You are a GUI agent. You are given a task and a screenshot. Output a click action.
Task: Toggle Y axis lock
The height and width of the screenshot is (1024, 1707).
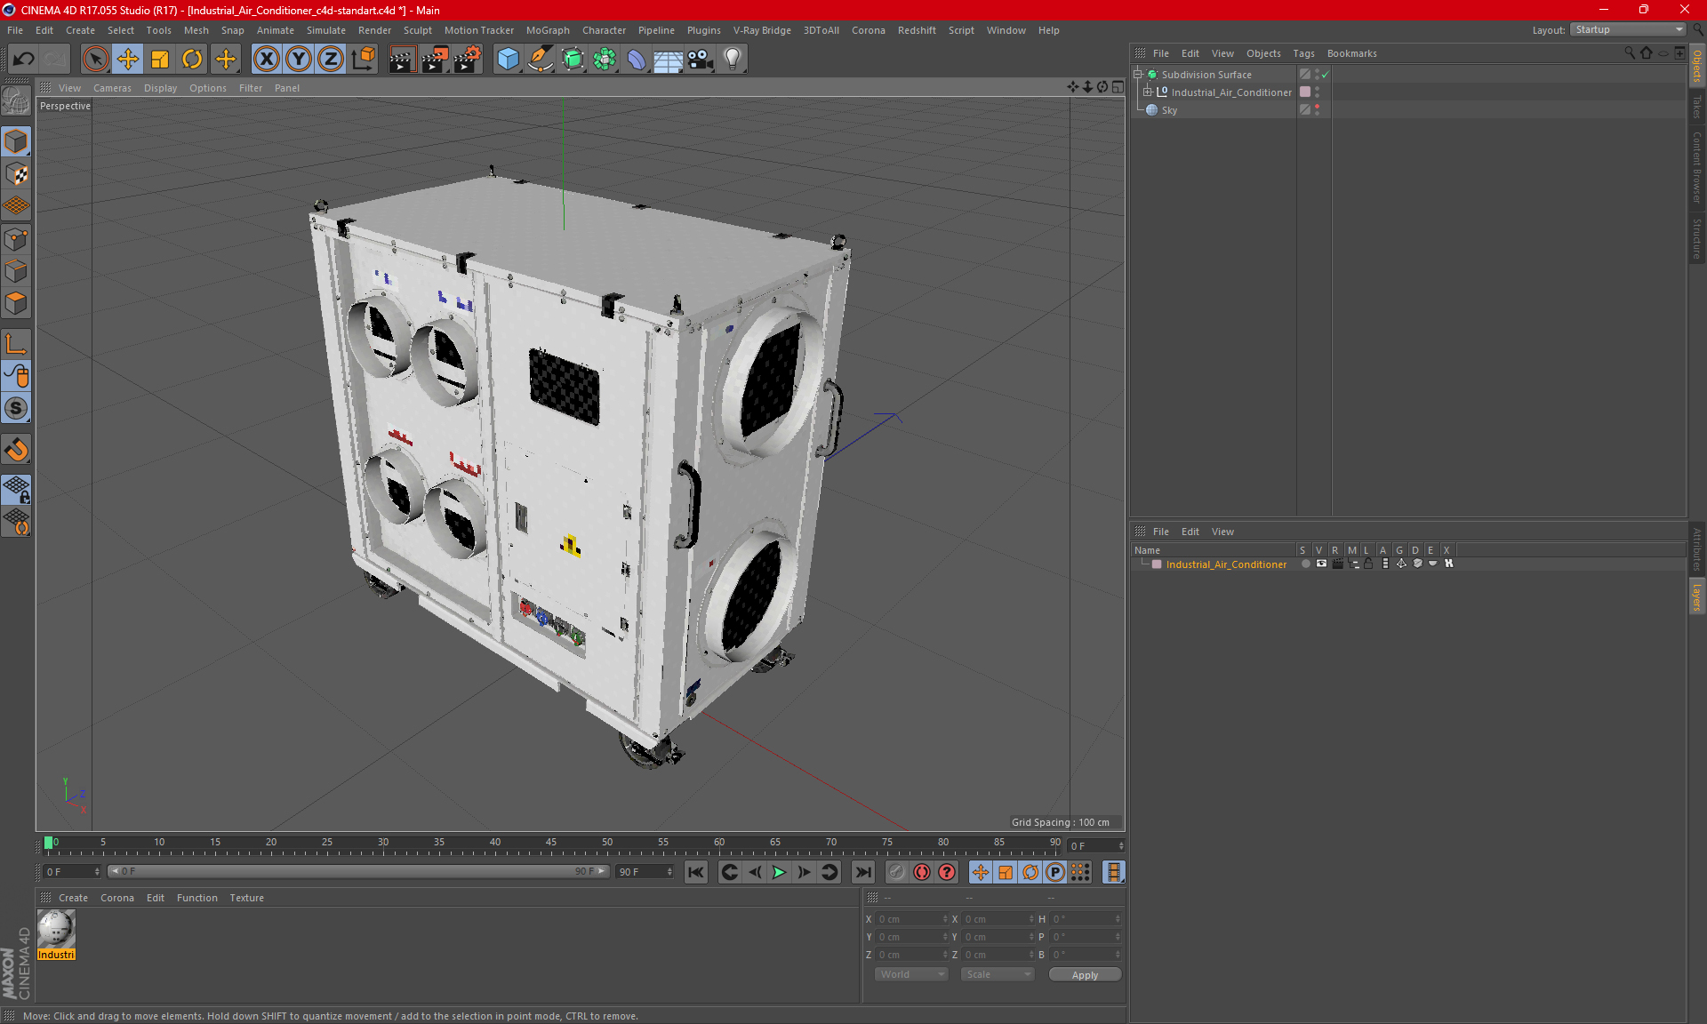click(299, 60)
